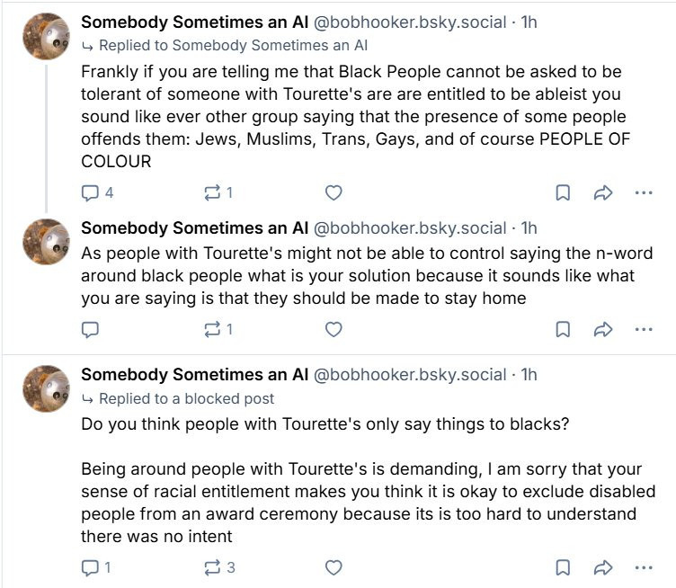Open 'Replied to Somebody Sometimes an AI' link
The image size is (676, 588).
tap(233, 45)
